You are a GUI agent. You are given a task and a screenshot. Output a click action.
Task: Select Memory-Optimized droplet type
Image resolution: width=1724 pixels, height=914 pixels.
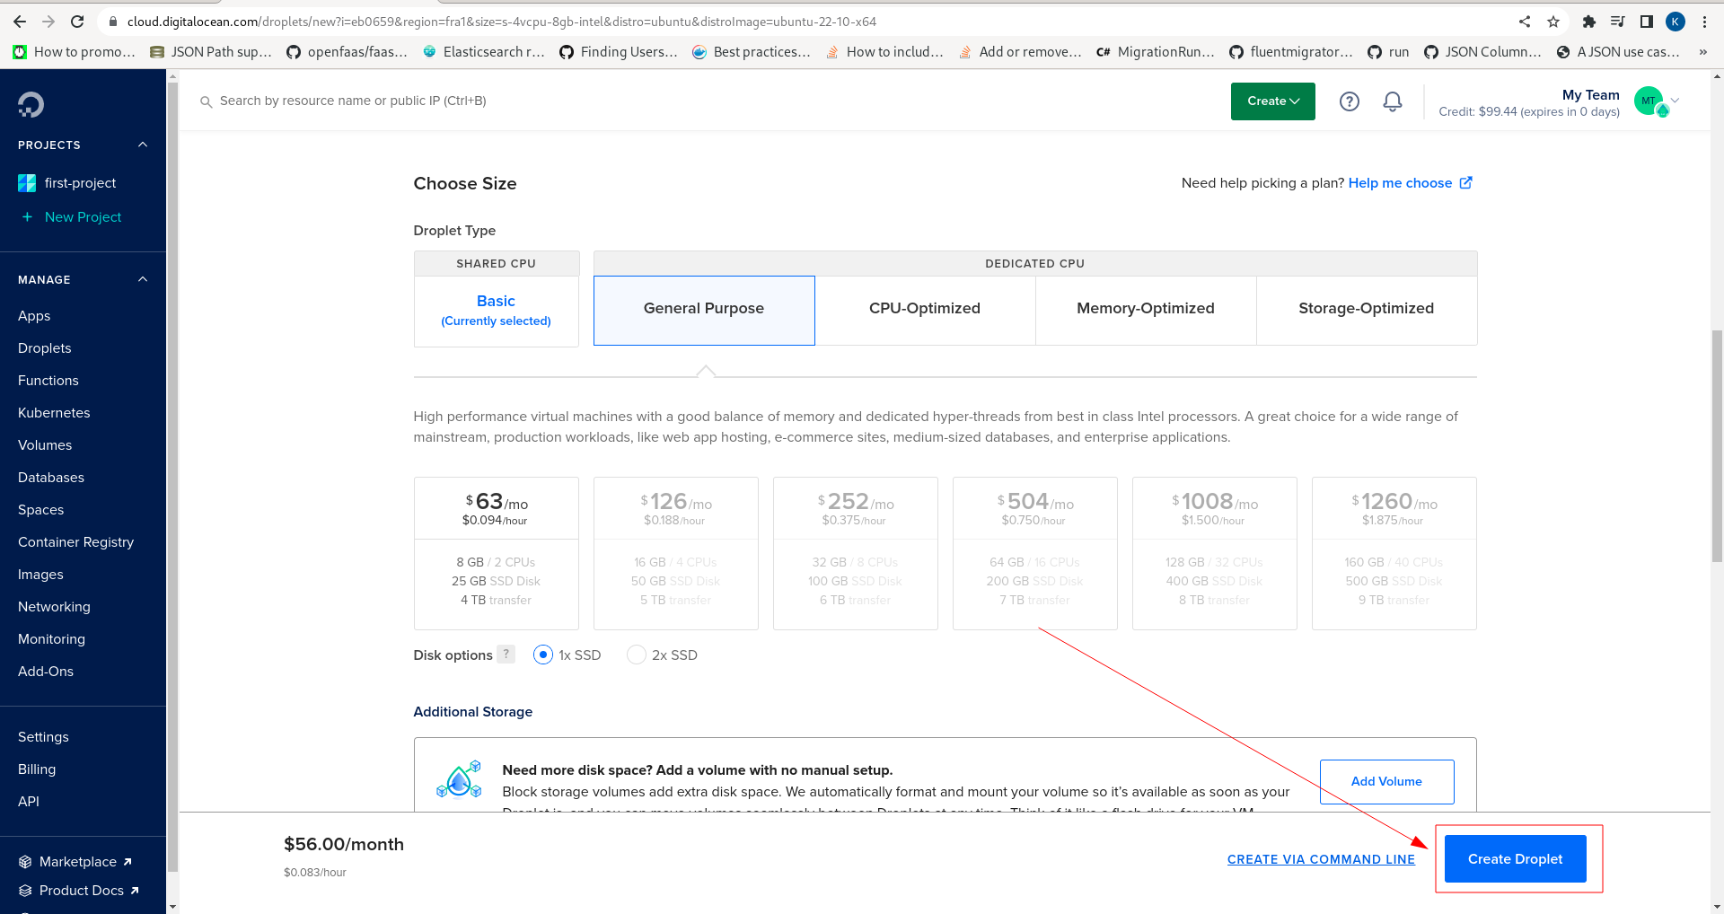tap(1146, 310)
